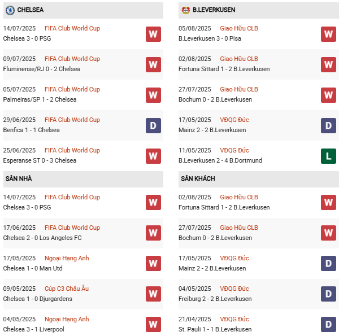Click the green L badge for Leverkusen vs Dortmund
Screen dimensions: 339x336
point(329,156)
